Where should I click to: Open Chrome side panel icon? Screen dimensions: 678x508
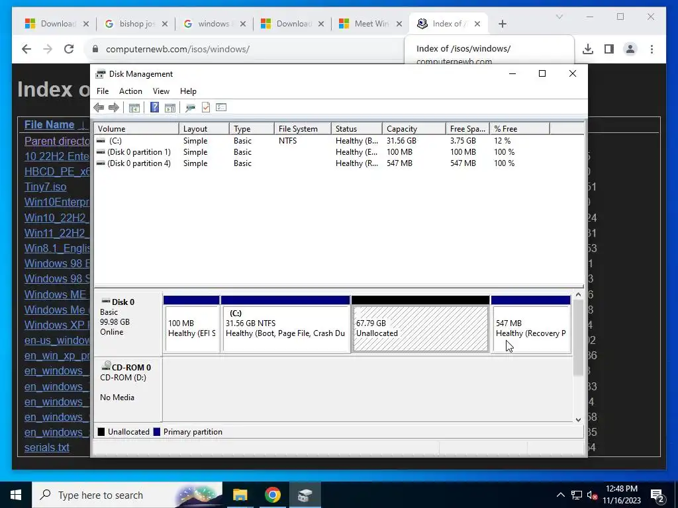609,49
